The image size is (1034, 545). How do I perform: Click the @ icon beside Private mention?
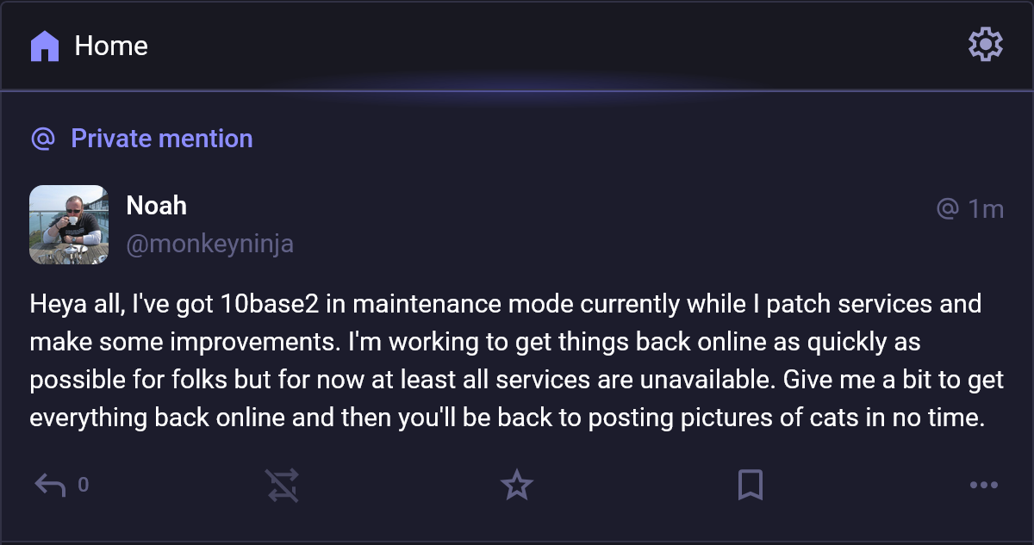(x=43, y=139)
